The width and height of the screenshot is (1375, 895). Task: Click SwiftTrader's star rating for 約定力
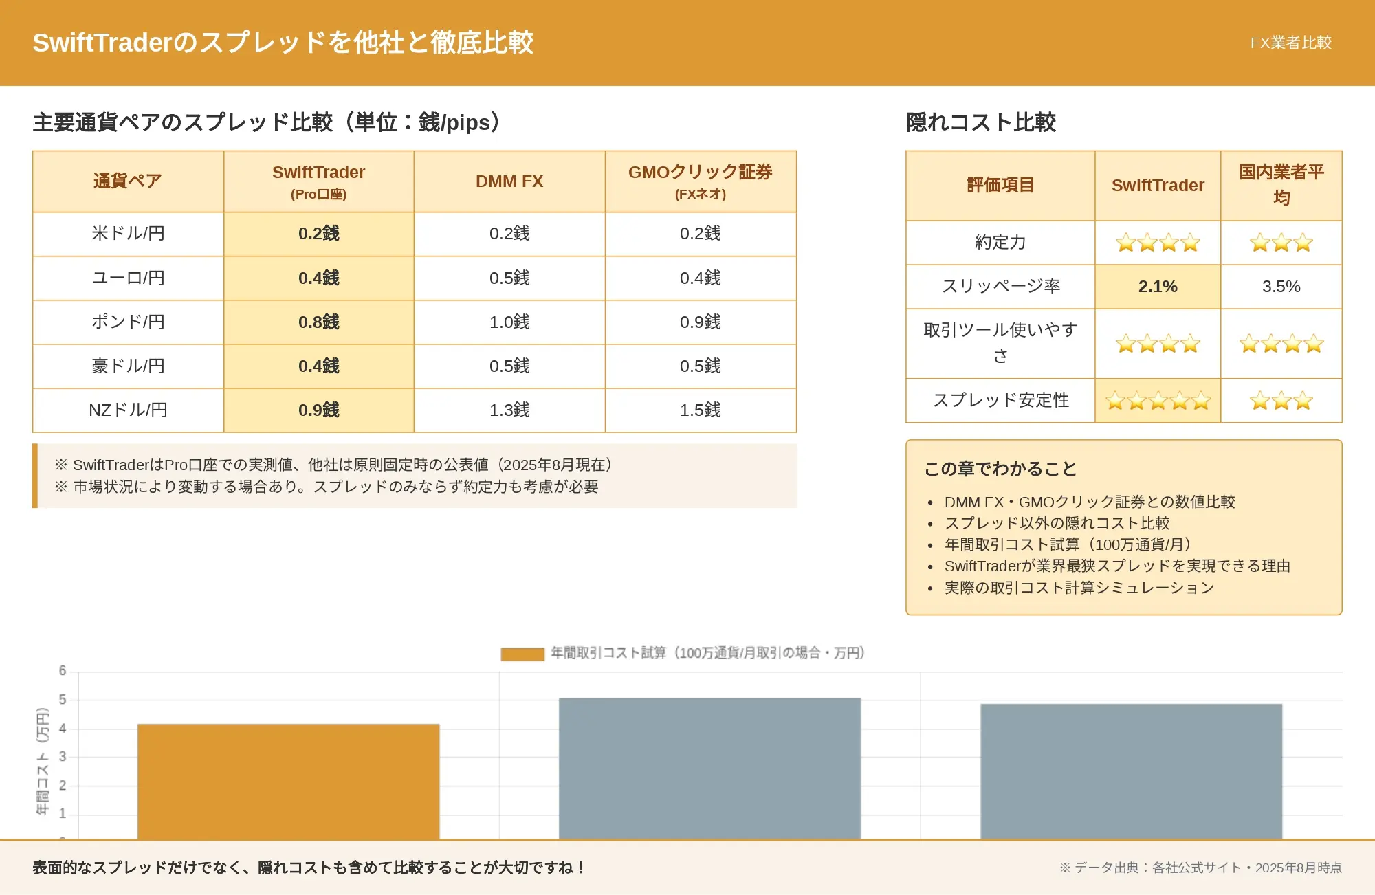click(1158, 243)
